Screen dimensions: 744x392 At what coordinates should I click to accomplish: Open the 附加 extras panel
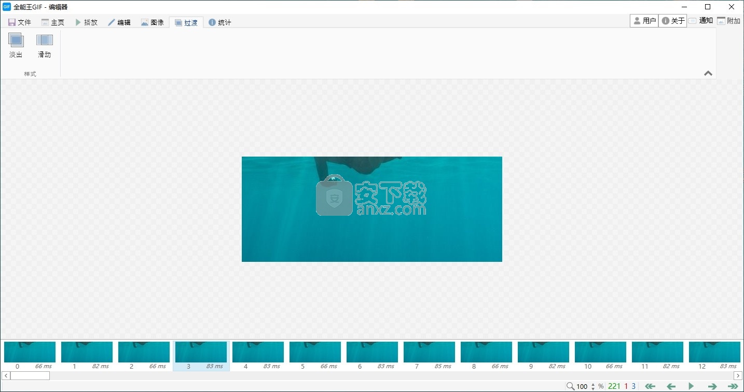click(729, 21)
